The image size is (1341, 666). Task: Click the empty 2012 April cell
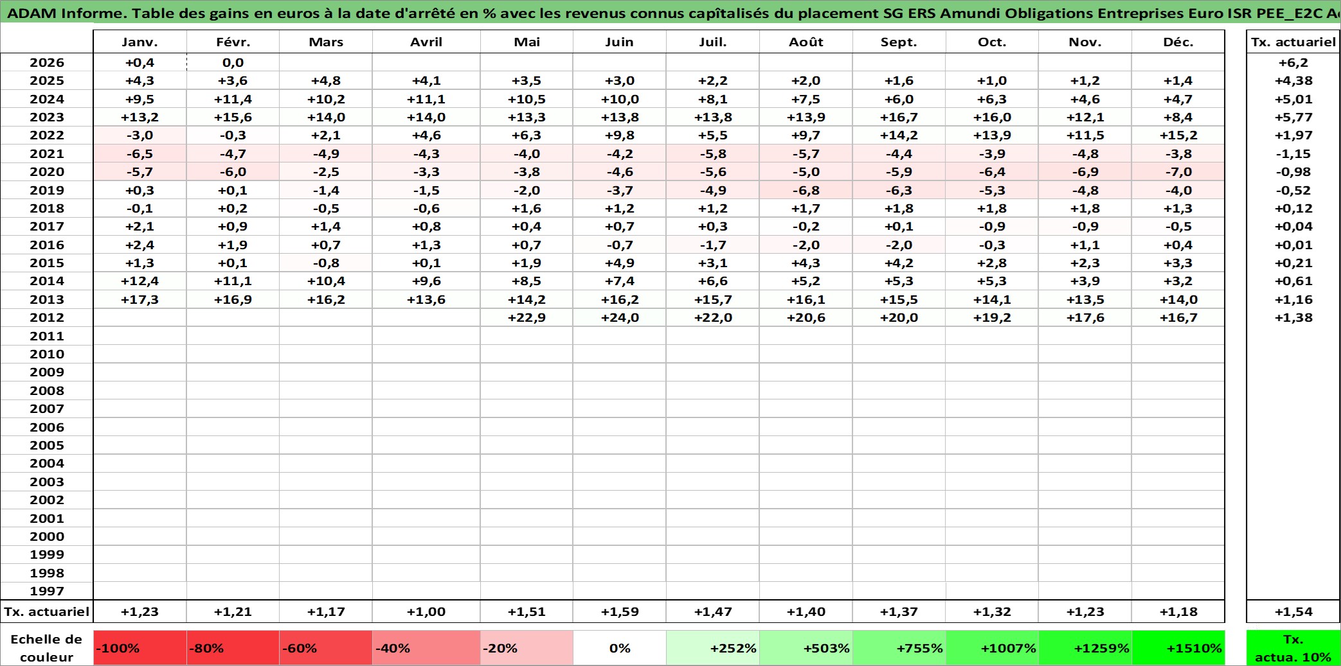click(426, 317)
